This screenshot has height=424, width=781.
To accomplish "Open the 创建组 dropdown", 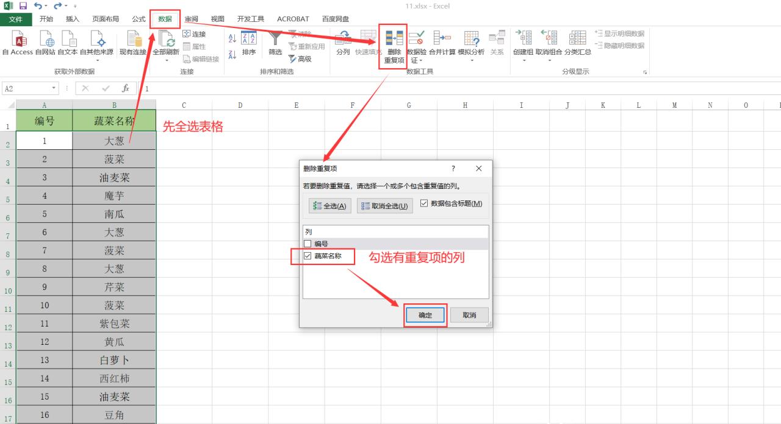I will [x=523, y=60].
